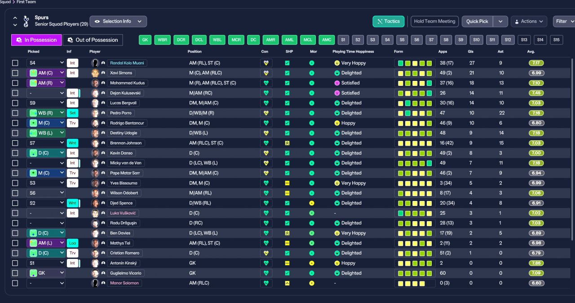575x303 pixels.
Task: Open Picked dropdown WB (L) for Destiny Udogie
Action: (46, 133)
